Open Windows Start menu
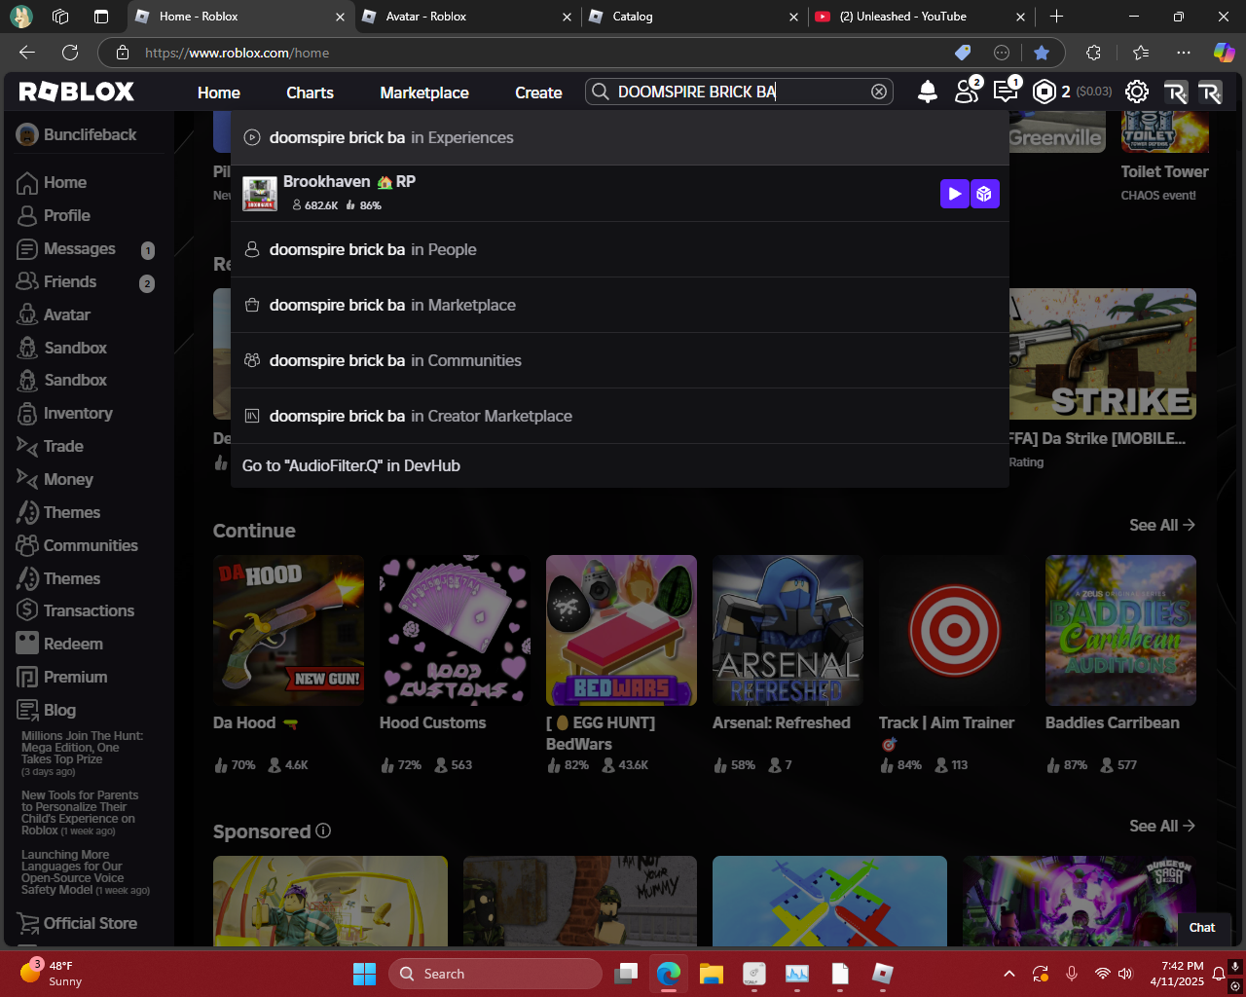Image resolution: width=1246 pixels, height=997 pixels. (364, 974)
